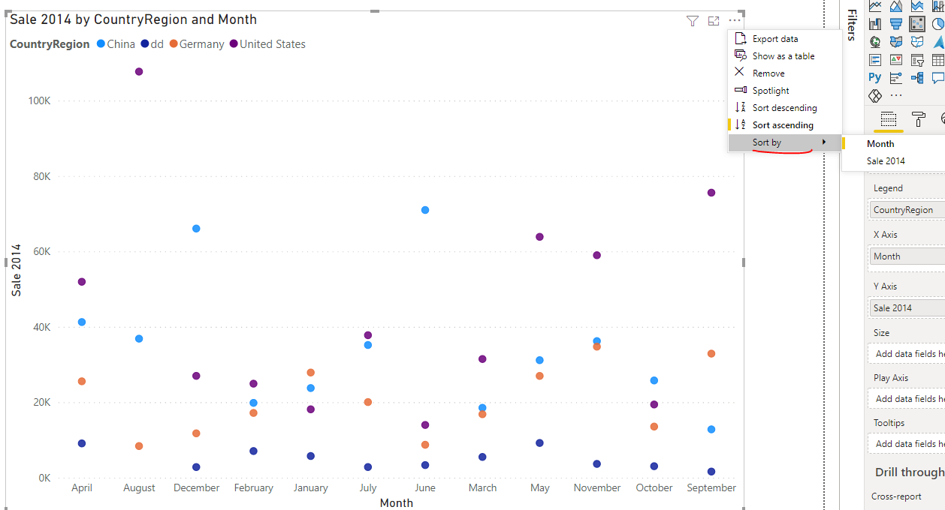This screenshot has width=945, height=510.
Task: Select the chart title Sale 2014 by CountryRegion
Action: click(x=133, y=19)
